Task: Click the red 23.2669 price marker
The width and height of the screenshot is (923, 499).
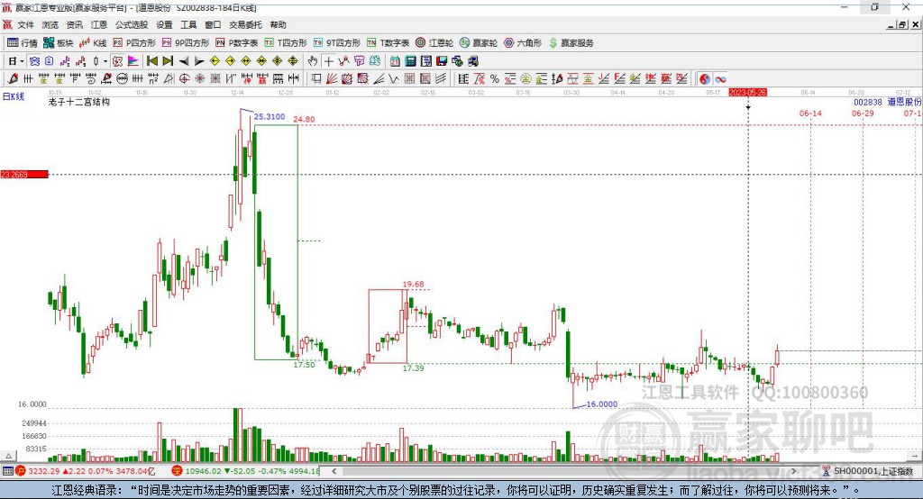Action: [24, 174]
